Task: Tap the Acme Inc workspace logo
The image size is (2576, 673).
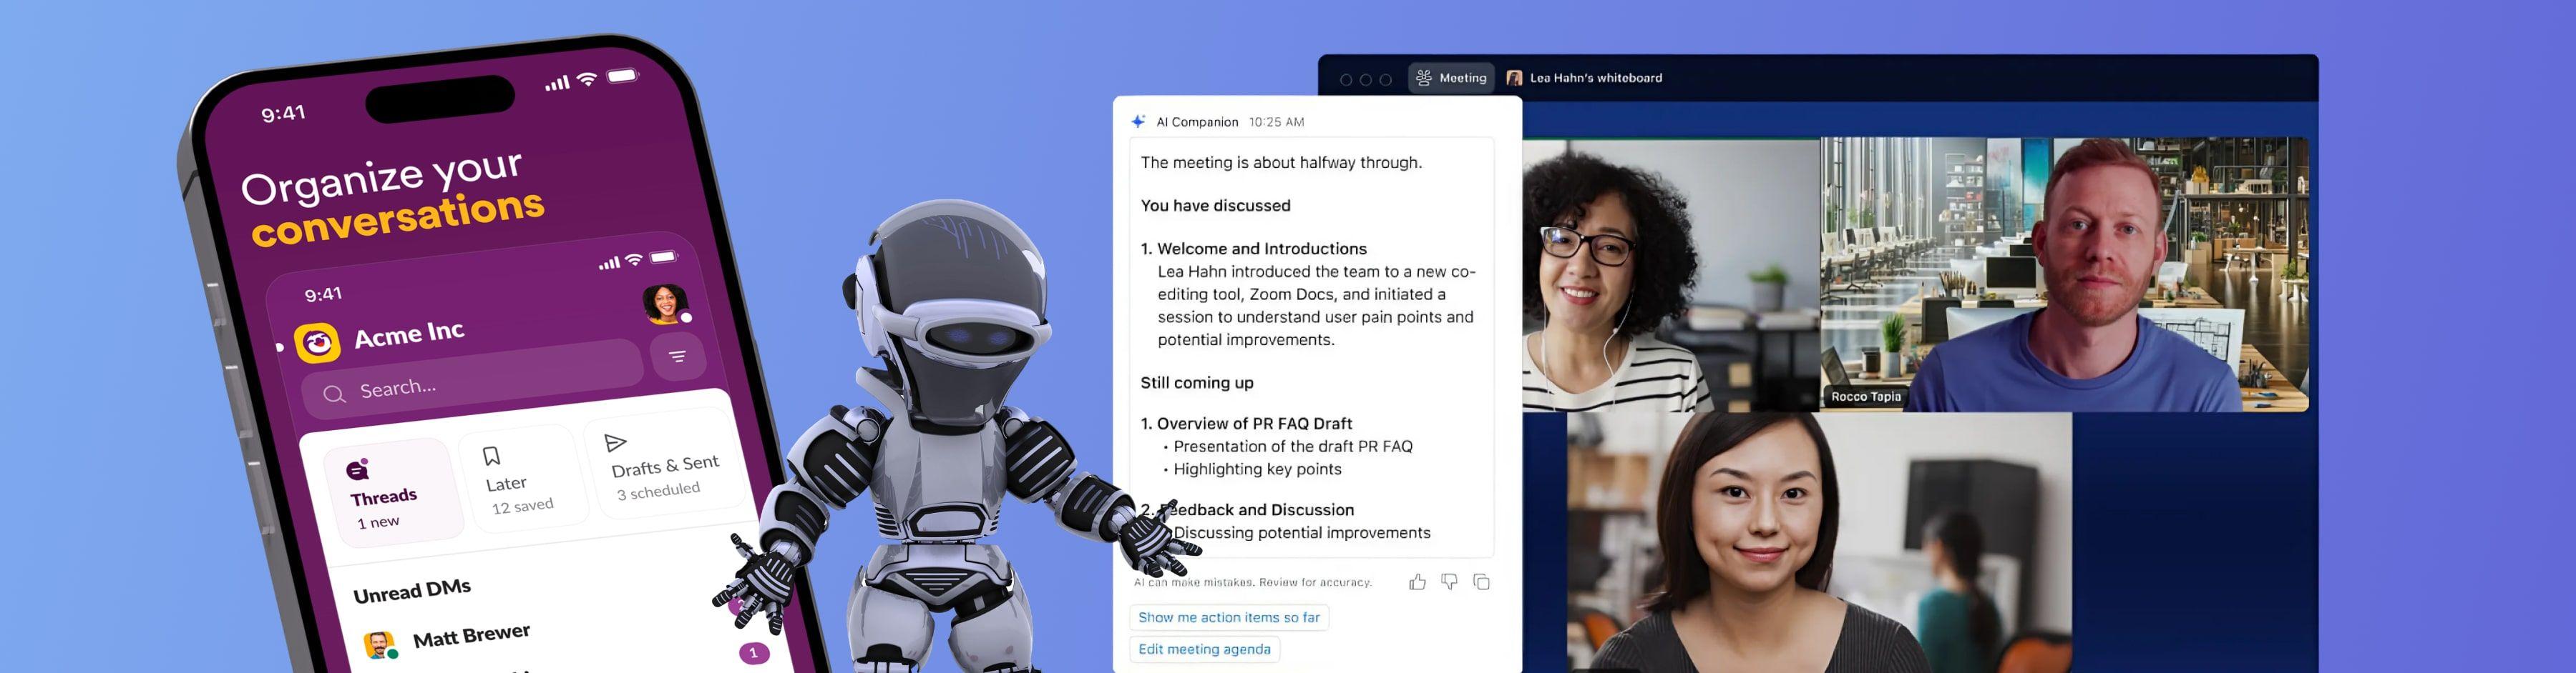Action: pyautogui.click(x=317, y=344)
